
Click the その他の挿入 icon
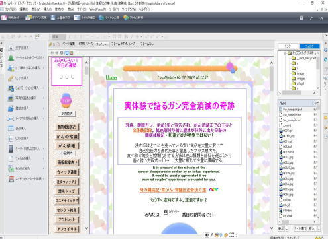tap(11, 168)
